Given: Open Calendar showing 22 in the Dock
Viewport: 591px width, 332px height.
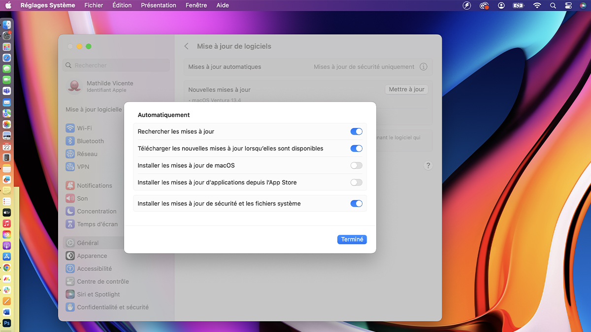Looking at the screenshot, I should click(7, 147).
